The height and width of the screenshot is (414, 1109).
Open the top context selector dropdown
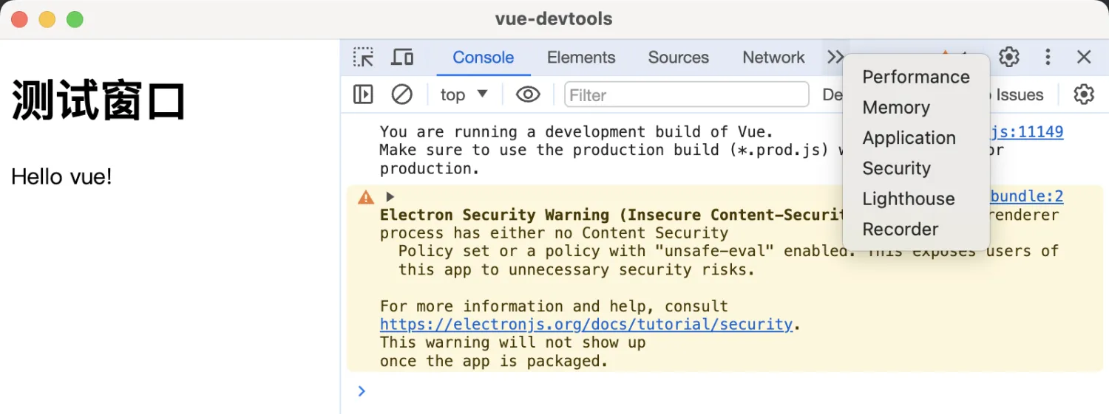(x=464, y=94)
